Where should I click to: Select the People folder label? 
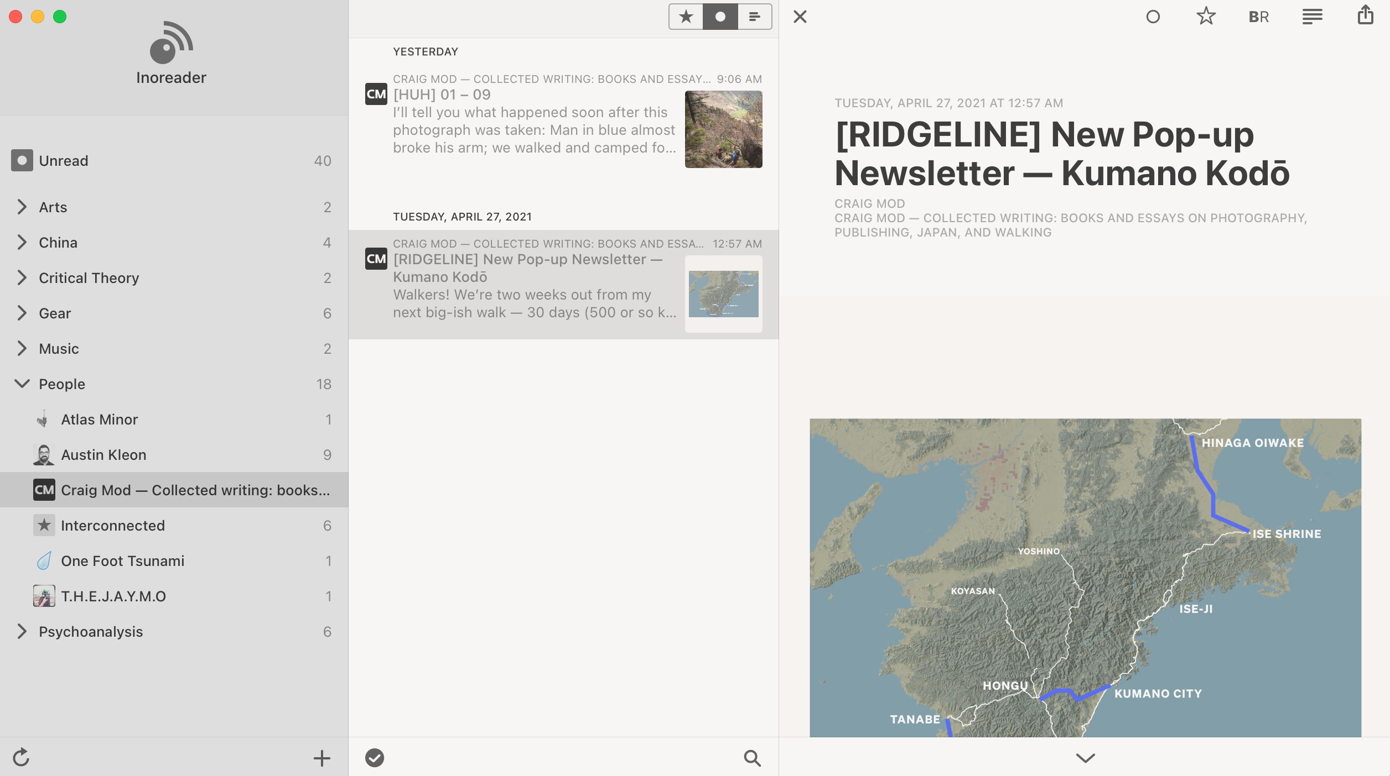tap(62, 384)
